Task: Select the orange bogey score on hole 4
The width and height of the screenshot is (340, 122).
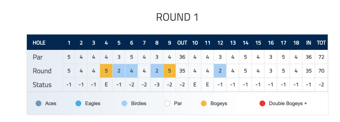Action: 106,71
